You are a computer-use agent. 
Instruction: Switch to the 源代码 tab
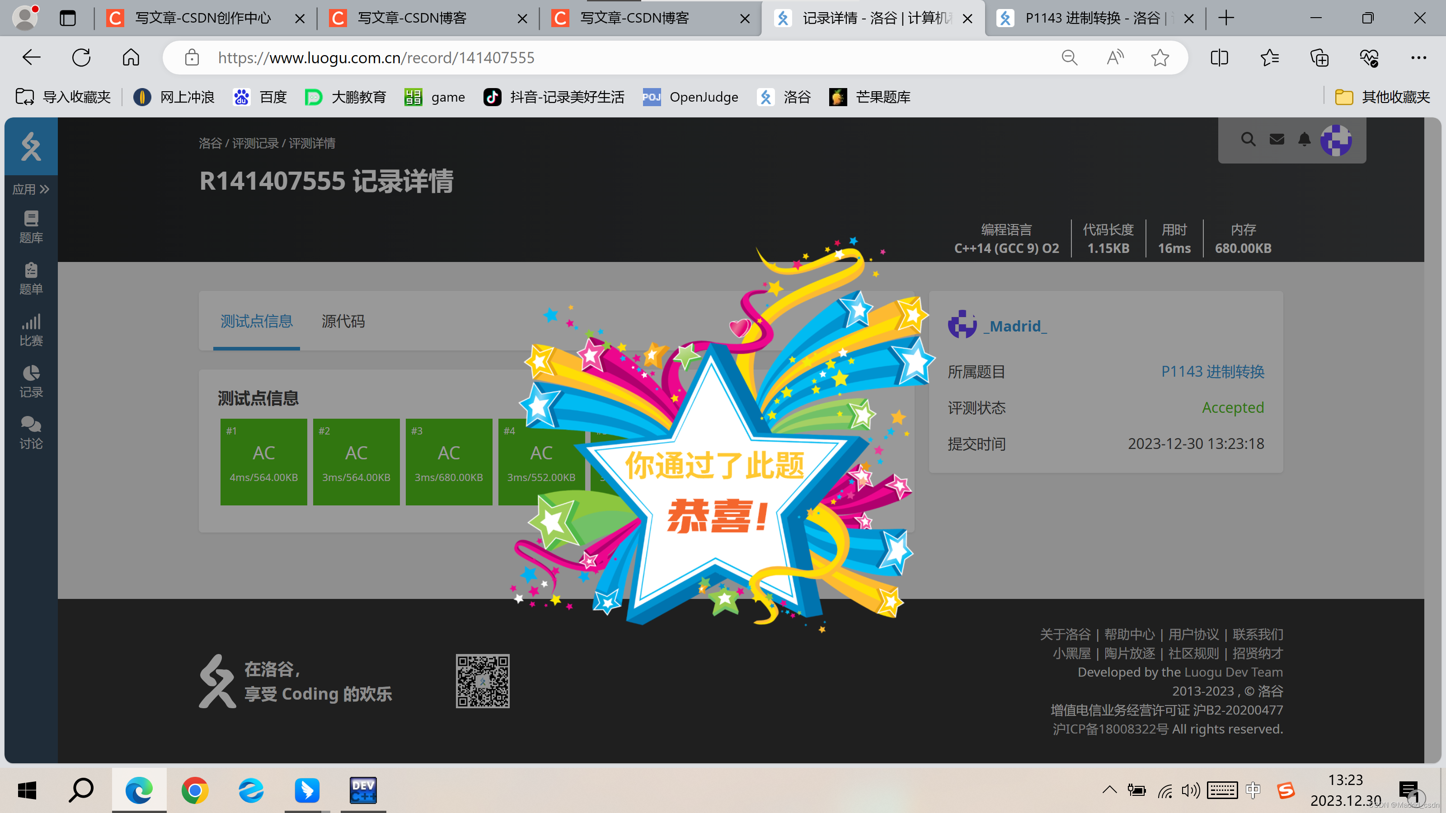coord(343,322)
